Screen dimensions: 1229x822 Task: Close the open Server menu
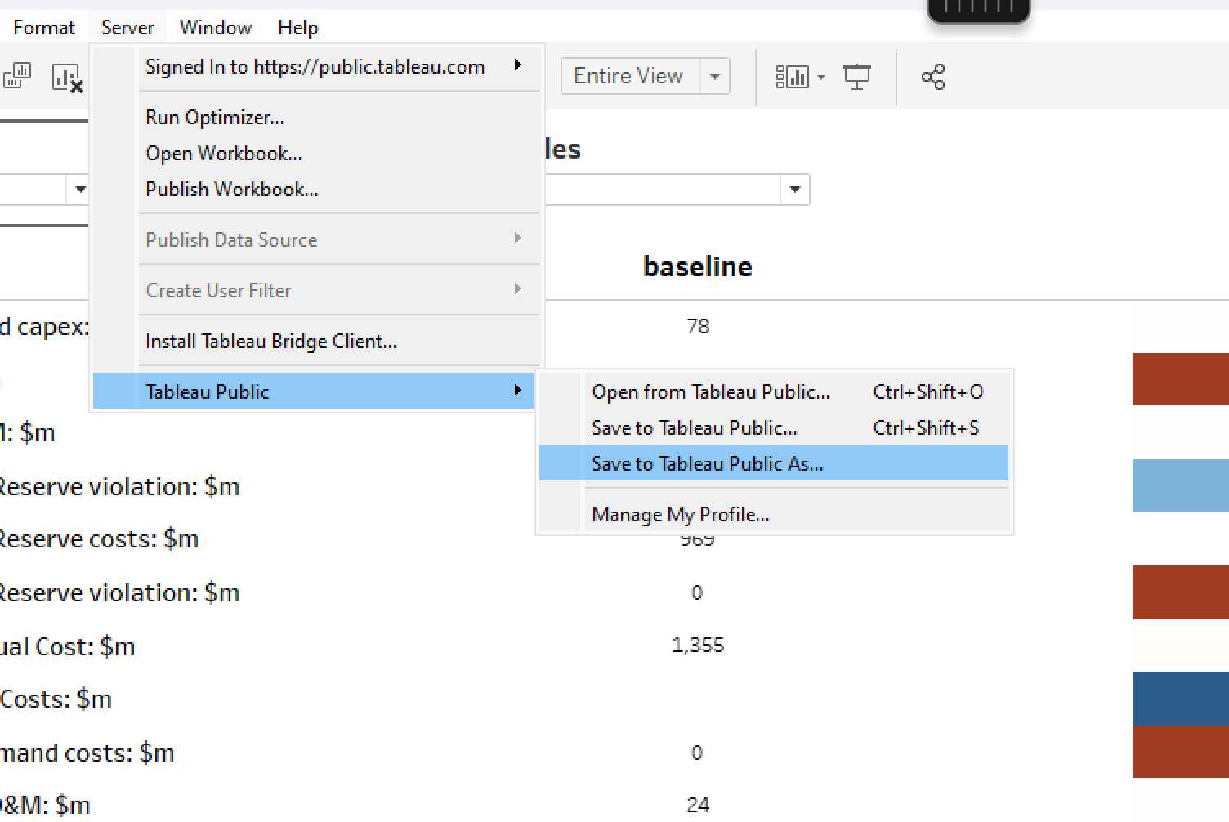click(127, 28)
